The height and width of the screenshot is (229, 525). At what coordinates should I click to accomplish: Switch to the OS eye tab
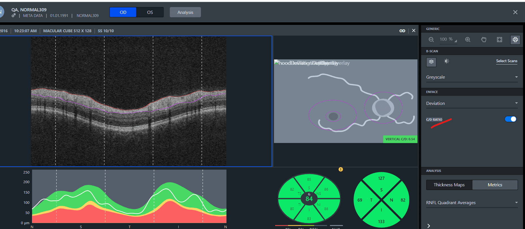click(150, 12)
